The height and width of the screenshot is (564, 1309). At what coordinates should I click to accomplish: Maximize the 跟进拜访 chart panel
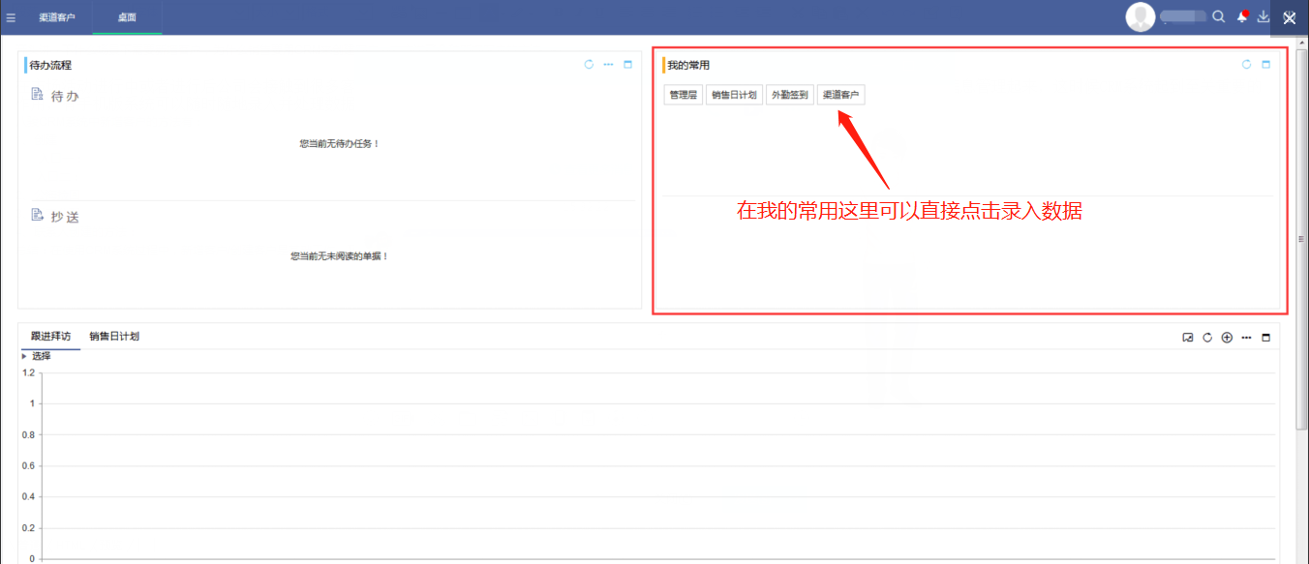(x=1266, y=338)
